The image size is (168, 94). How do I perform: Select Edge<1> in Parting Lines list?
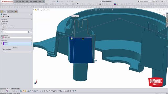coord(6,43)
